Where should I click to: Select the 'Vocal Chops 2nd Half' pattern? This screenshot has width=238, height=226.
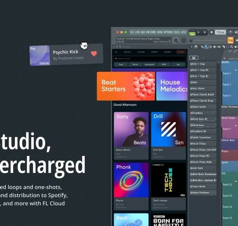tap(203, 150)
